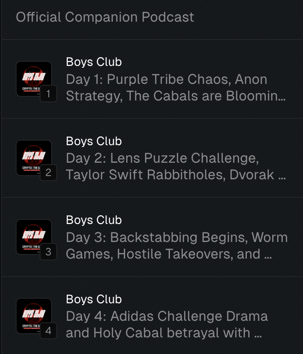Expand the ellipsis after Holy Cabal betrayal with

(x=259, y=333)
